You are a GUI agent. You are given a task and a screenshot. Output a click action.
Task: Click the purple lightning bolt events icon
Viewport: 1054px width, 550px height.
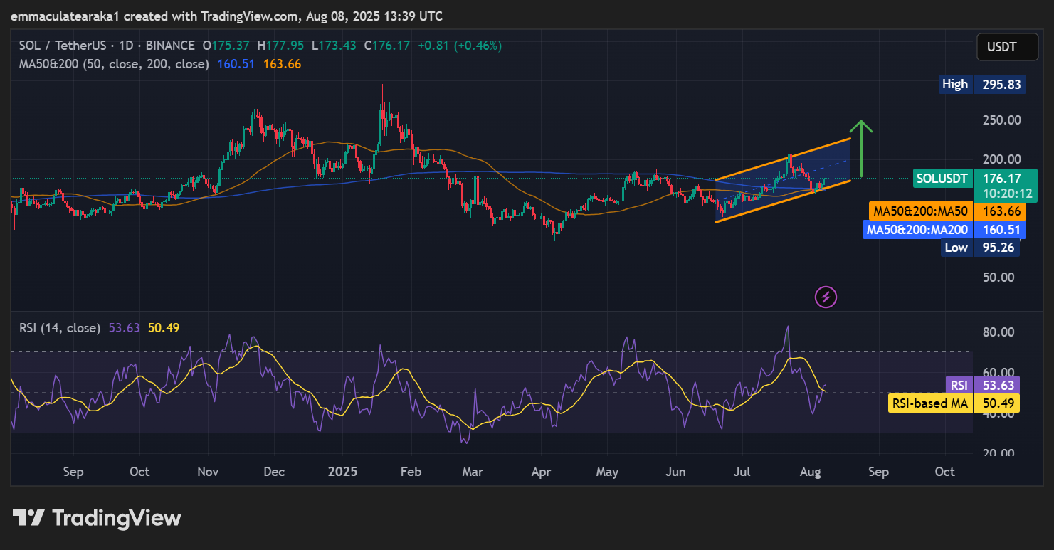pos(826,297)
